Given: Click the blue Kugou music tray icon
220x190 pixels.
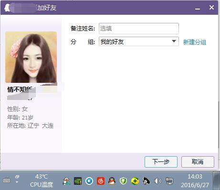Looking at the screenshot, I should pos(89,181).
